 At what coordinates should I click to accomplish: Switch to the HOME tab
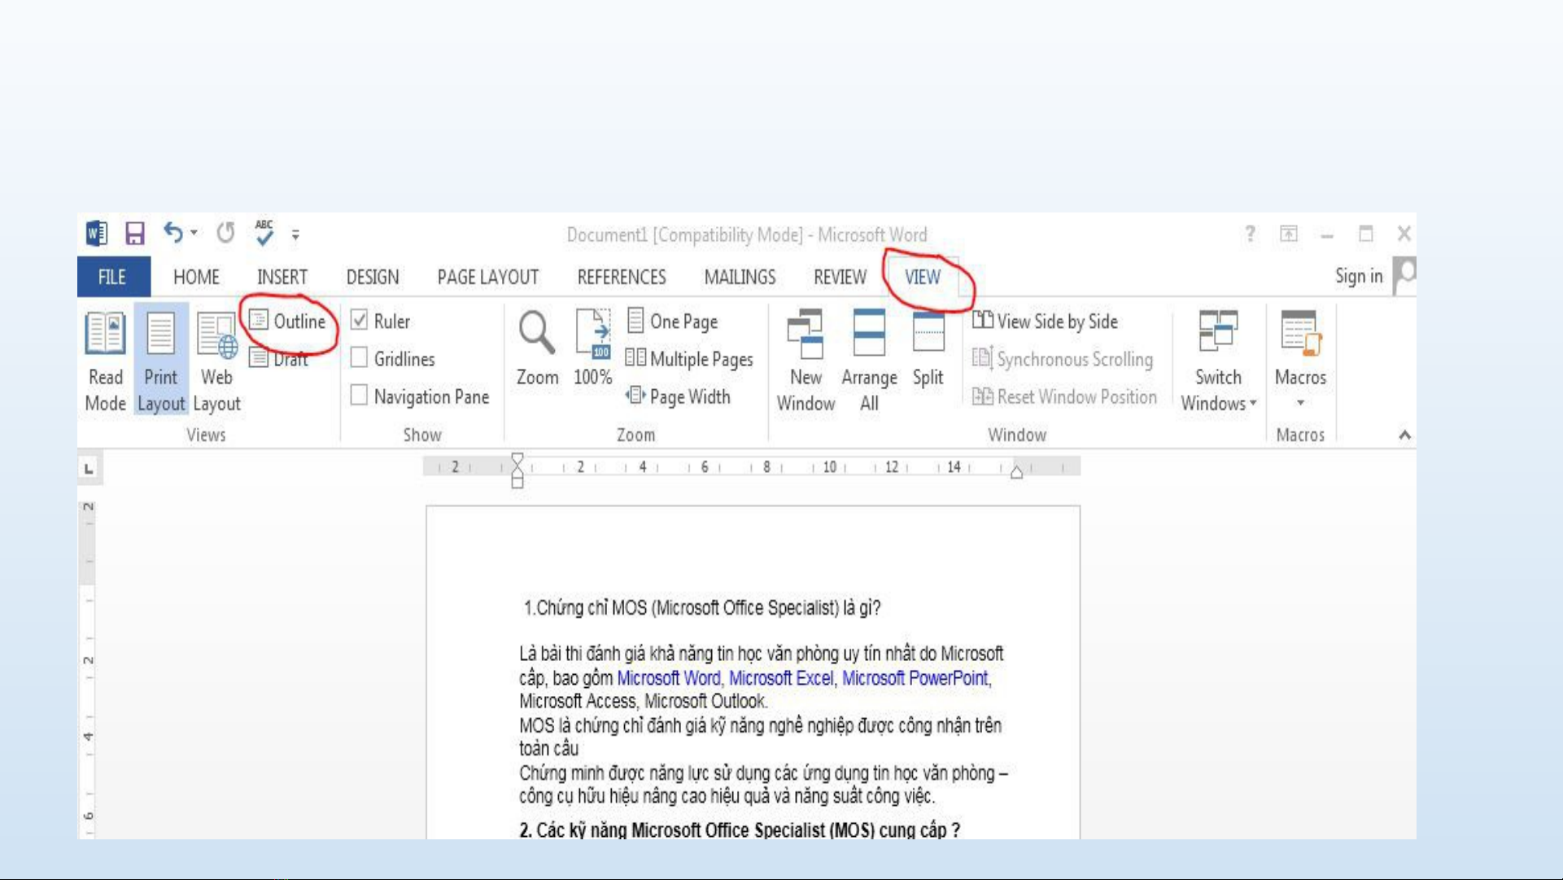[196, 277]
